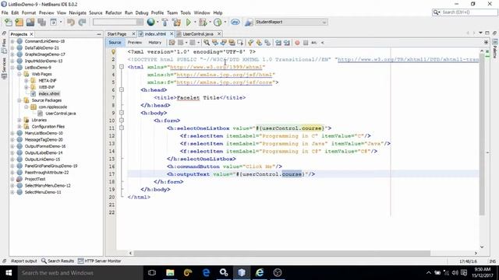Open NetBeans IDE from the Windows taskbar

pyautogui.click(x=242, y=273)
